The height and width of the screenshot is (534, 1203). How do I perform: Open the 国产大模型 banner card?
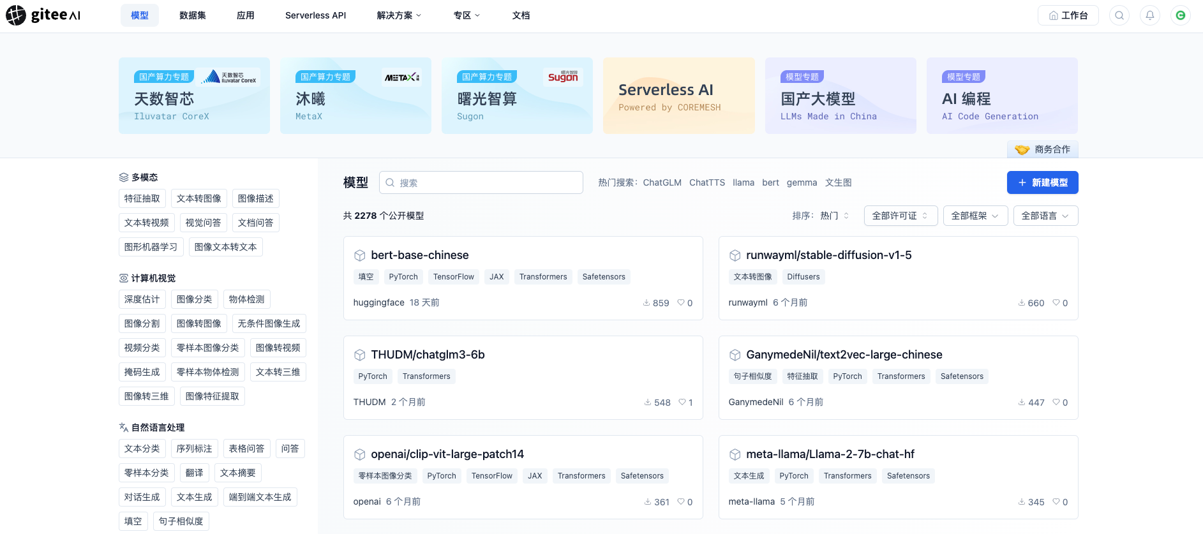841,96
